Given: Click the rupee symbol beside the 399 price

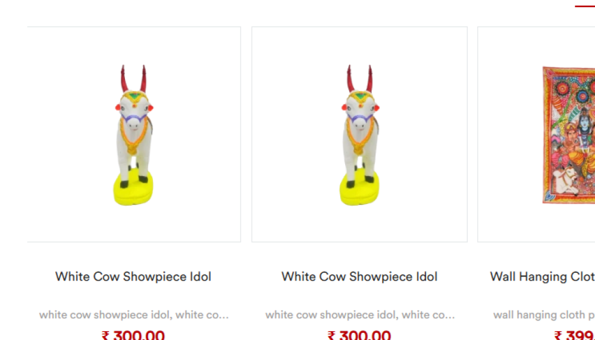Looking at the screenshot, I should (x=558, y=335).
